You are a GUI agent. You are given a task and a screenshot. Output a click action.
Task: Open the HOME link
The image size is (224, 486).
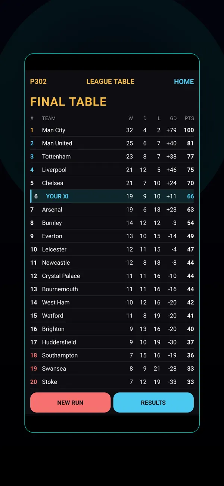184,82
